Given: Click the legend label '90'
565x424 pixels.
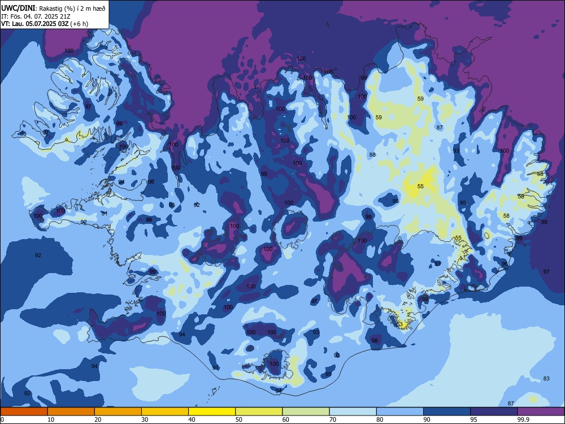Looking at the screenshot, I should point(427,419).
